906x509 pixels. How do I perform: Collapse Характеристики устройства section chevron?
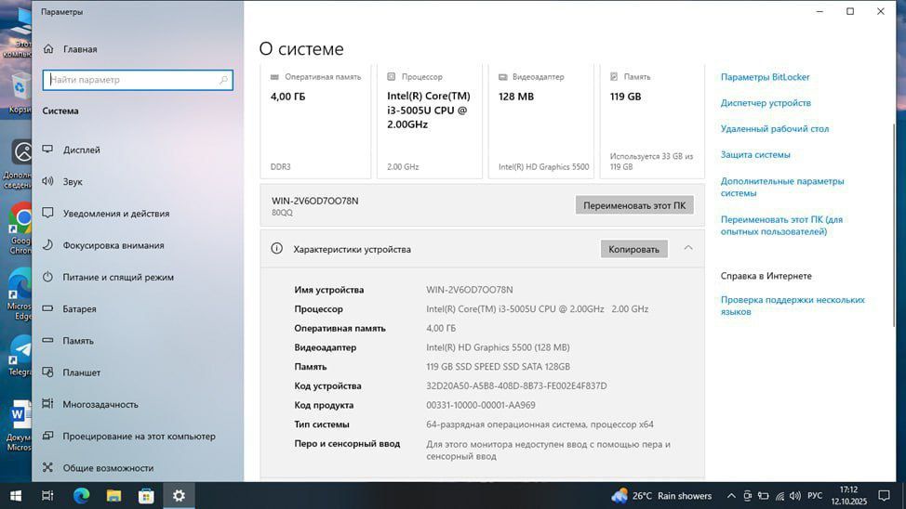(x=688, y=248)
